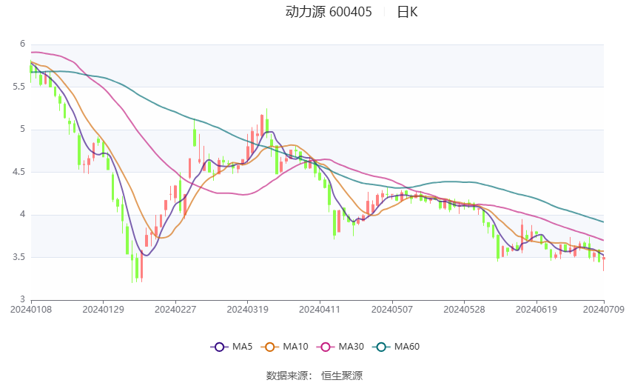Click the x-axis date 20240129

coord(103,310)
